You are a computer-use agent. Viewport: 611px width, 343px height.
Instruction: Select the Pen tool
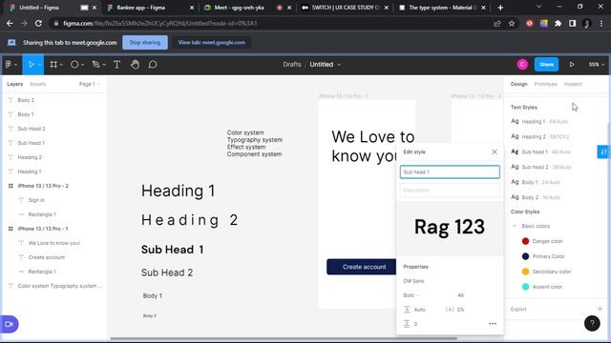click(95, 65)
